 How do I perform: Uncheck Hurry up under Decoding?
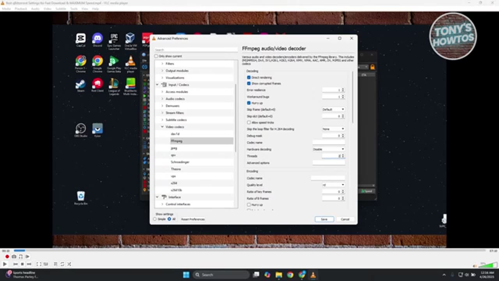point(249,103)
